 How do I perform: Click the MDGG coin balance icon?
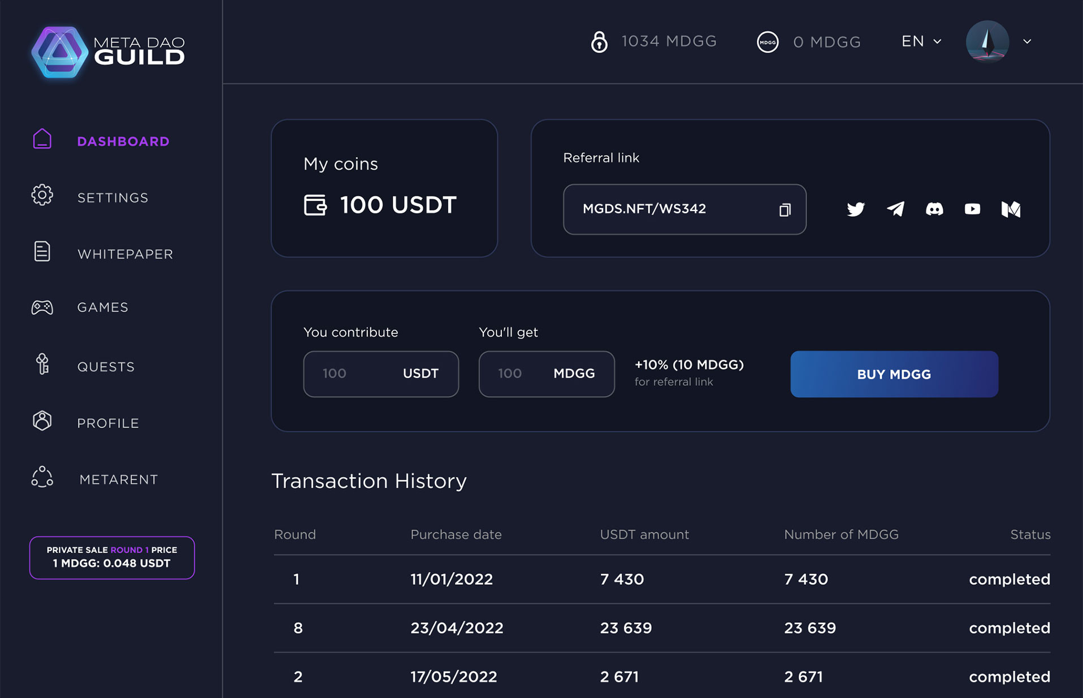tap(767, 42)
